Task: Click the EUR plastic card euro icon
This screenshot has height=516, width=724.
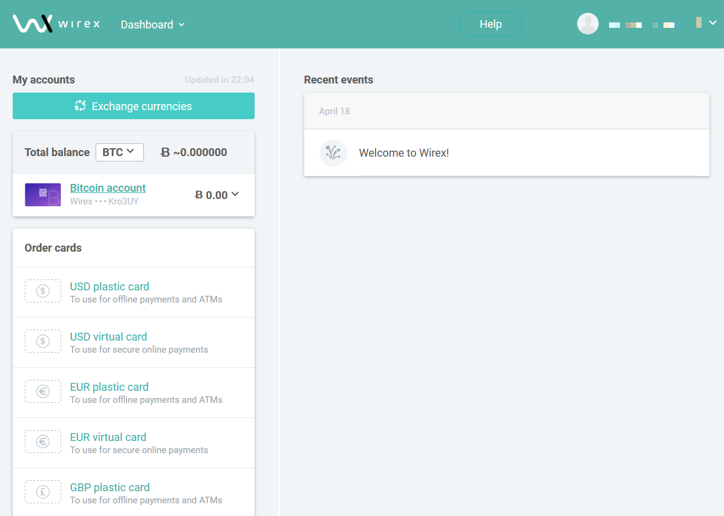Action: coord(42,391)
